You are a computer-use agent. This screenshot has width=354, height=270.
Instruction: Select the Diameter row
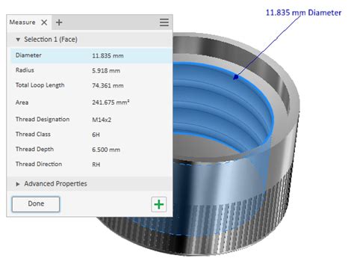coord(91,55)
